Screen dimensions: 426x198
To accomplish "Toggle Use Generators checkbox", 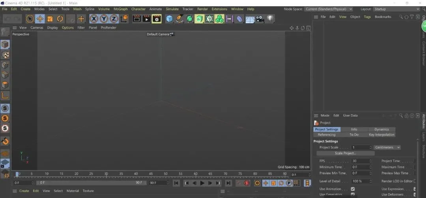I will tap(353, 195).
